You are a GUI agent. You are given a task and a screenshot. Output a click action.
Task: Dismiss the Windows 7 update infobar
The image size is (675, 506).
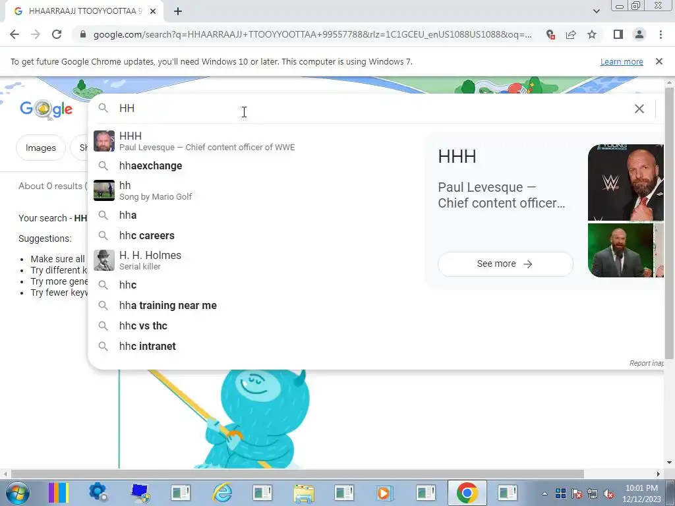tap(659, 61)
